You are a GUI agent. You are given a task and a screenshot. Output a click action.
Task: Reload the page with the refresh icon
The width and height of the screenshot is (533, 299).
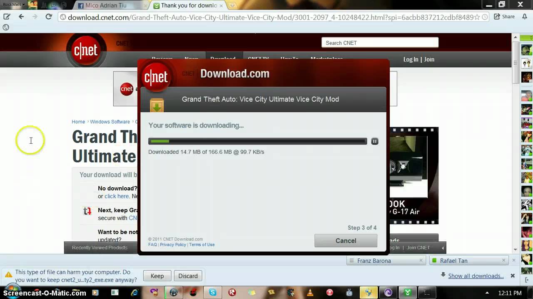tap(49, 17)
